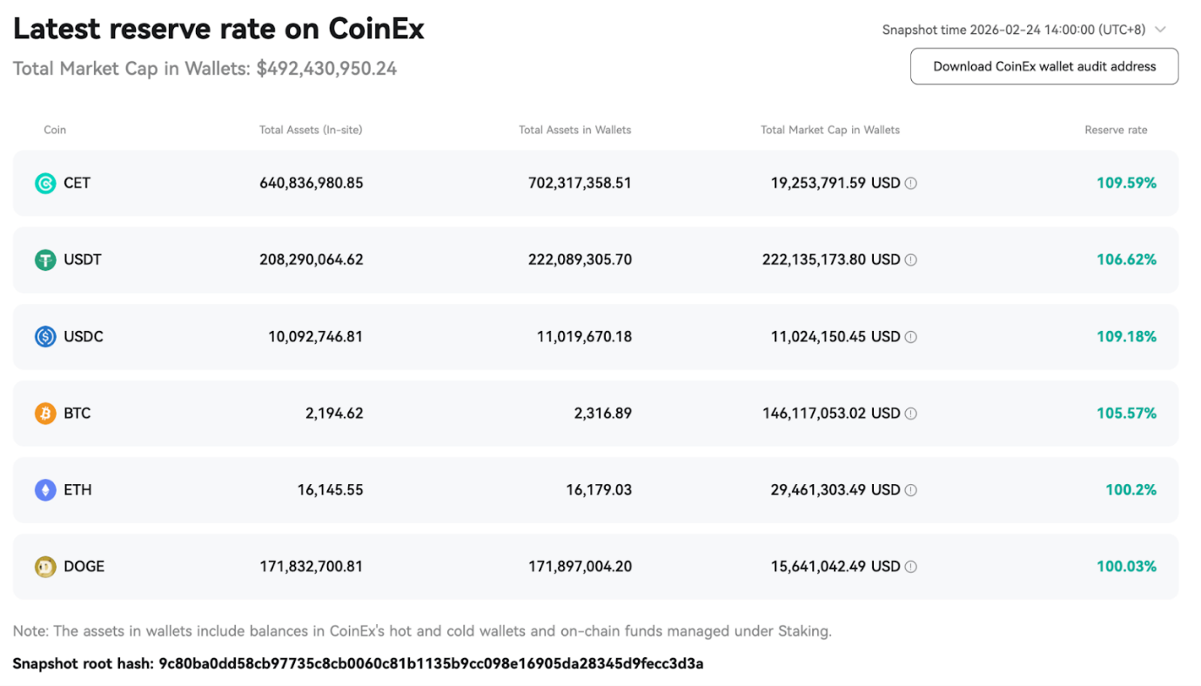Click the ETH Ethereum coin icon
The image size is (1201, 686).
pyautogui.click(x=44, y=489)
